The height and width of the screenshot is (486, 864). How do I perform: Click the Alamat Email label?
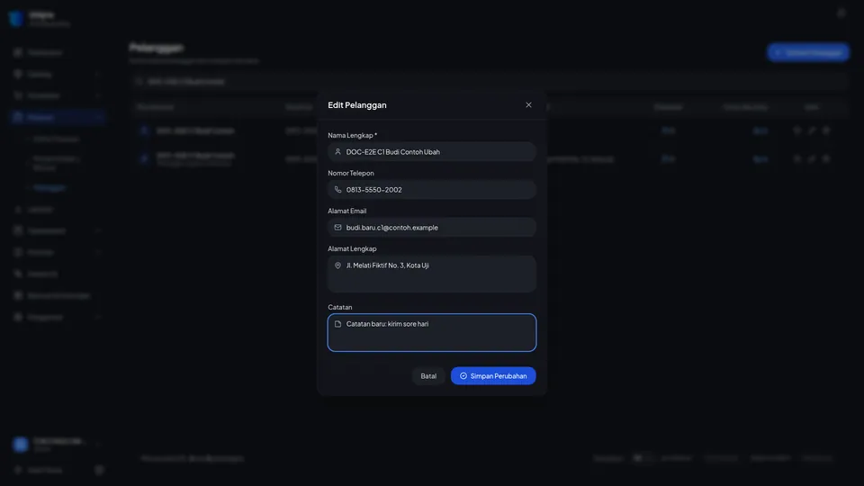tap(347, 211)
